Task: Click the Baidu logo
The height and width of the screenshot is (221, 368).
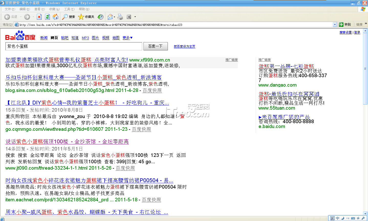Action: 20,36
